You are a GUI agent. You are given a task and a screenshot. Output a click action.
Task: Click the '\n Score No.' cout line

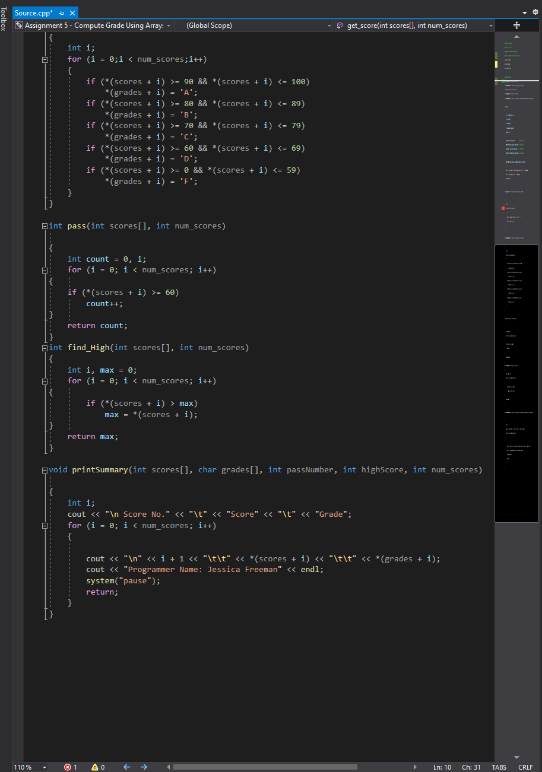[x=210, y=514]
